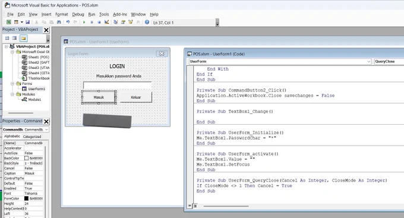Collapse the VBAProject (POS.xlsm) root node

[7, 47]
